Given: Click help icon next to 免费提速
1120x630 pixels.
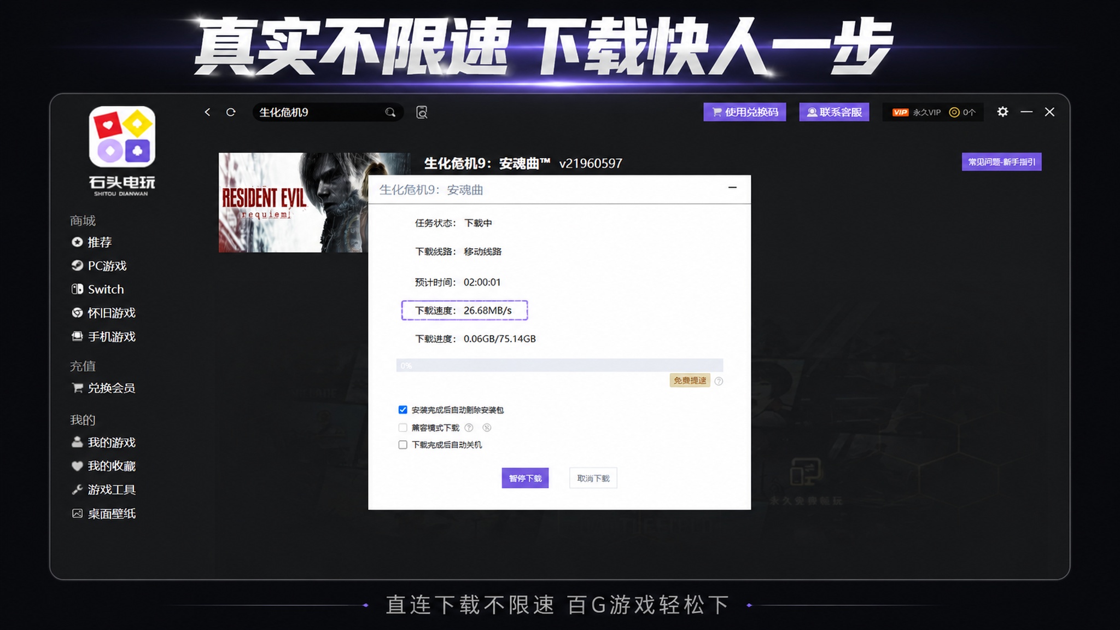Looking at the screenshot, I should pyautogui.click(x=719, y=381).
